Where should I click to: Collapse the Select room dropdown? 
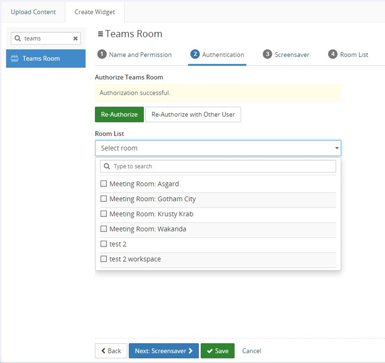click(x=218, y=148)
